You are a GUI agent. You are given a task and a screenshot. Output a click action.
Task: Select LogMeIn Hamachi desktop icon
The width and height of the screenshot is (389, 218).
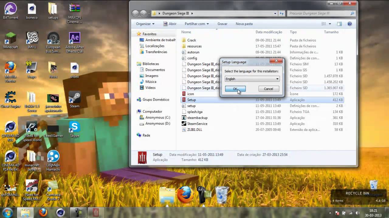point(53,161)
